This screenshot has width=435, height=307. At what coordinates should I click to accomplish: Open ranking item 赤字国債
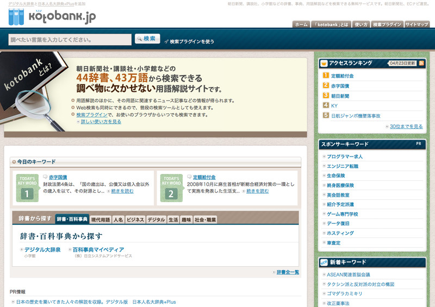click(x=340, y=86)
